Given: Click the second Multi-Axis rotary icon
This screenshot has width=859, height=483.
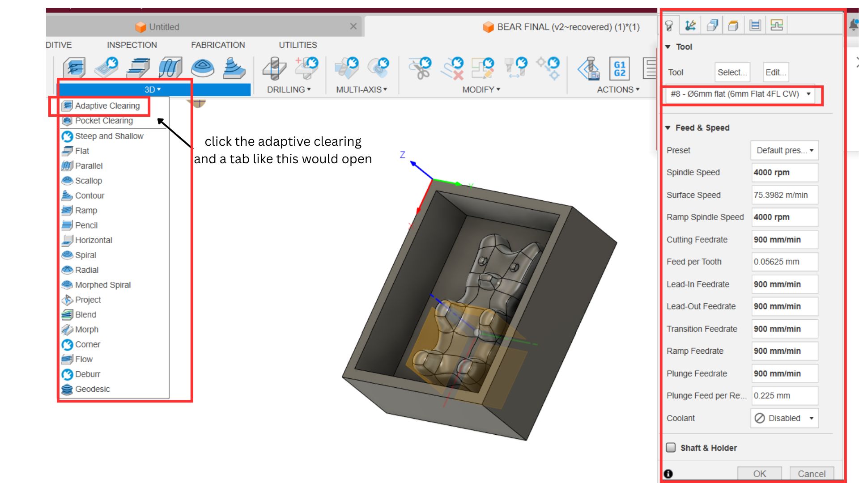Looking at the screenshot, I should [x=378, y=68].
